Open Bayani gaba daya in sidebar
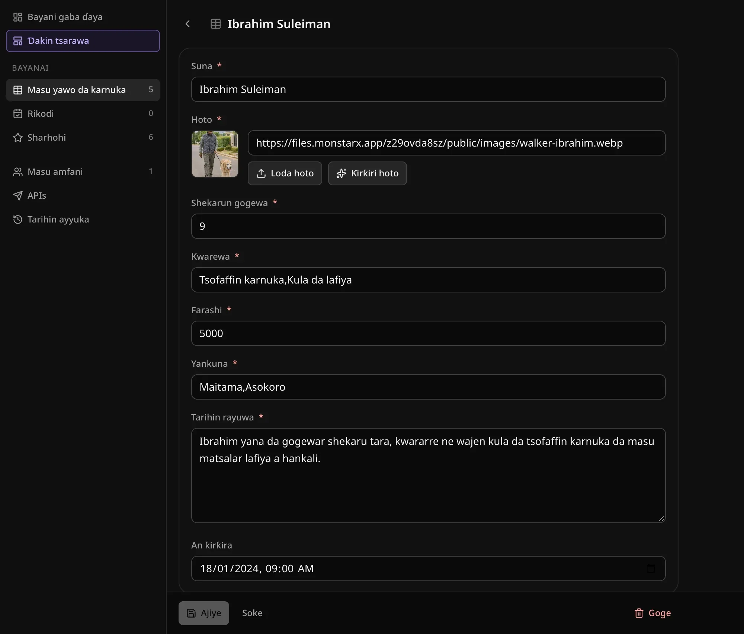 [83, 17]
